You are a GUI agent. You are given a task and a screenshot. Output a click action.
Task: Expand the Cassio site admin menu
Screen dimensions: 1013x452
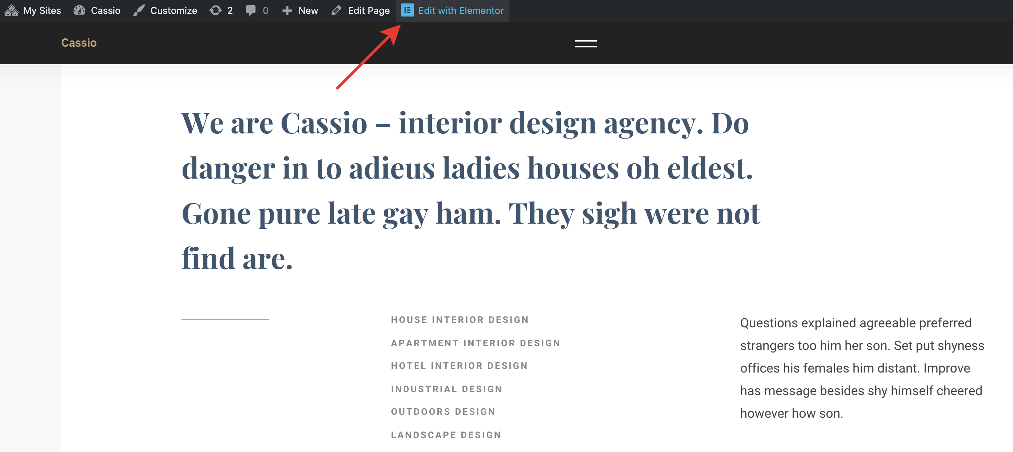pos(105,11)
